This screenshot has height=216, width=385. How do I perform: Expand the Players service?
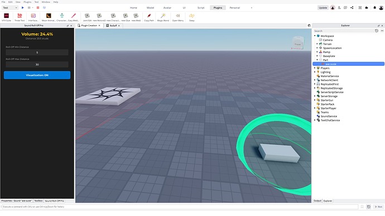(x=315, y=68)
